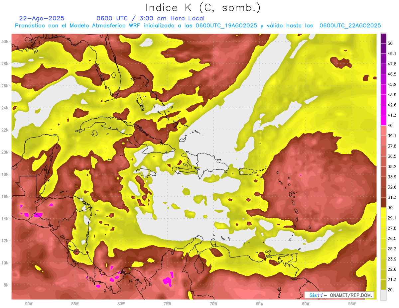Click the '22.6' value on the color scale

[x=392, y=269]
